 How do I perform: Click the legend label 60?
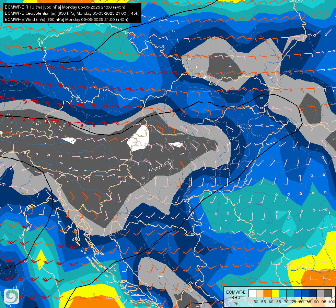tap(271, 302)
